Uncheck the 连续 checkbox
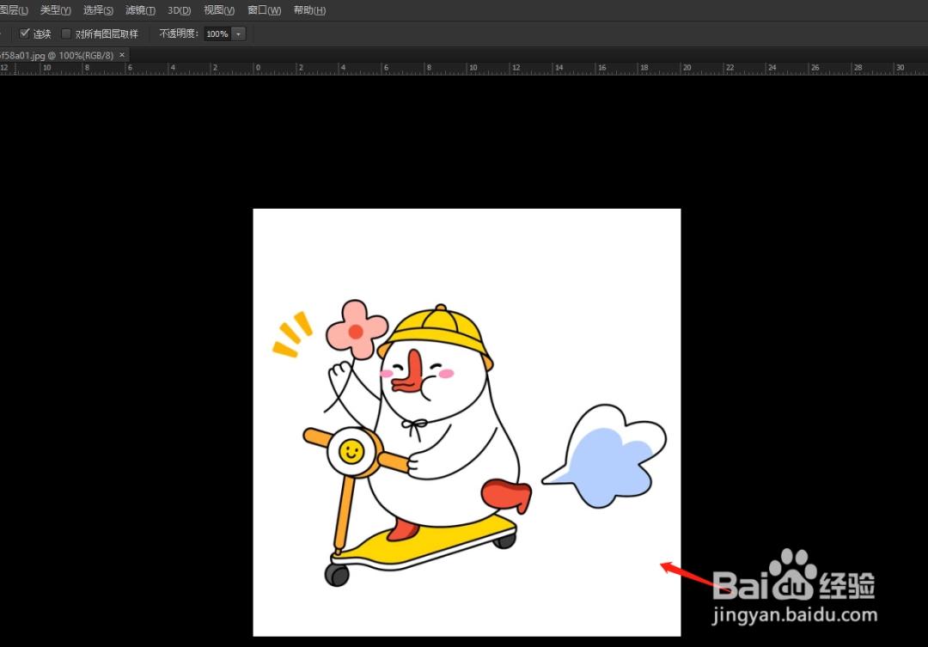The image size is (928, 647). coord(24,34)
